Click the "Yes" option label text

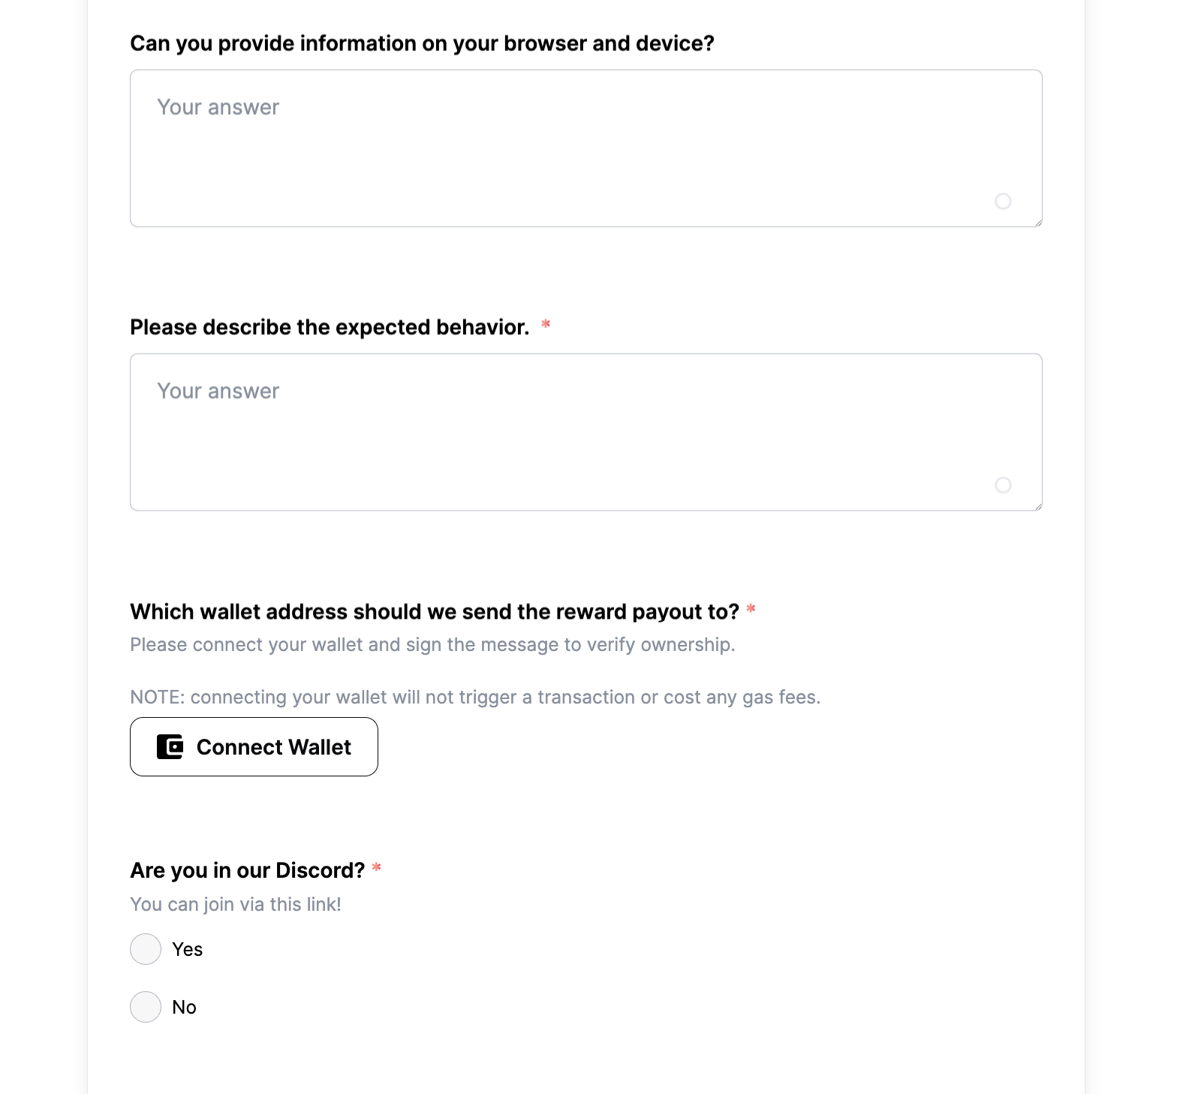(188, 950)
